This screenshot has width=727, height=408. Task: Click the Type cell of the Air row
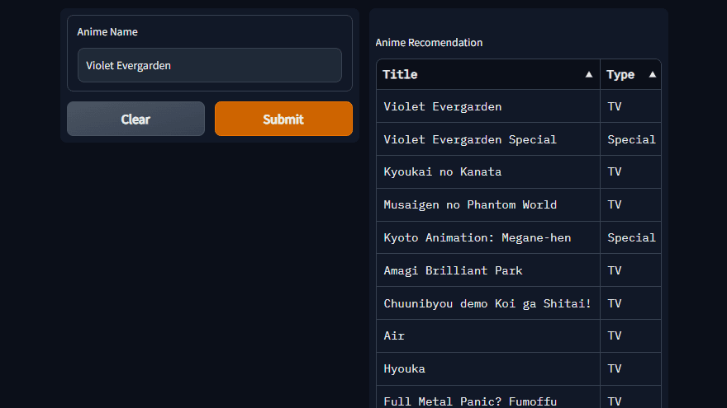(x=630, y=335)
